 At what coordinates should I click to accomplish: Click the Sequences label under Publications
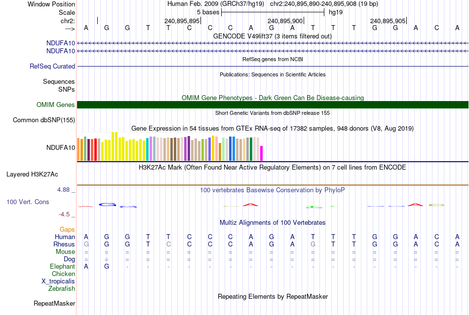(x=59, y=81)
